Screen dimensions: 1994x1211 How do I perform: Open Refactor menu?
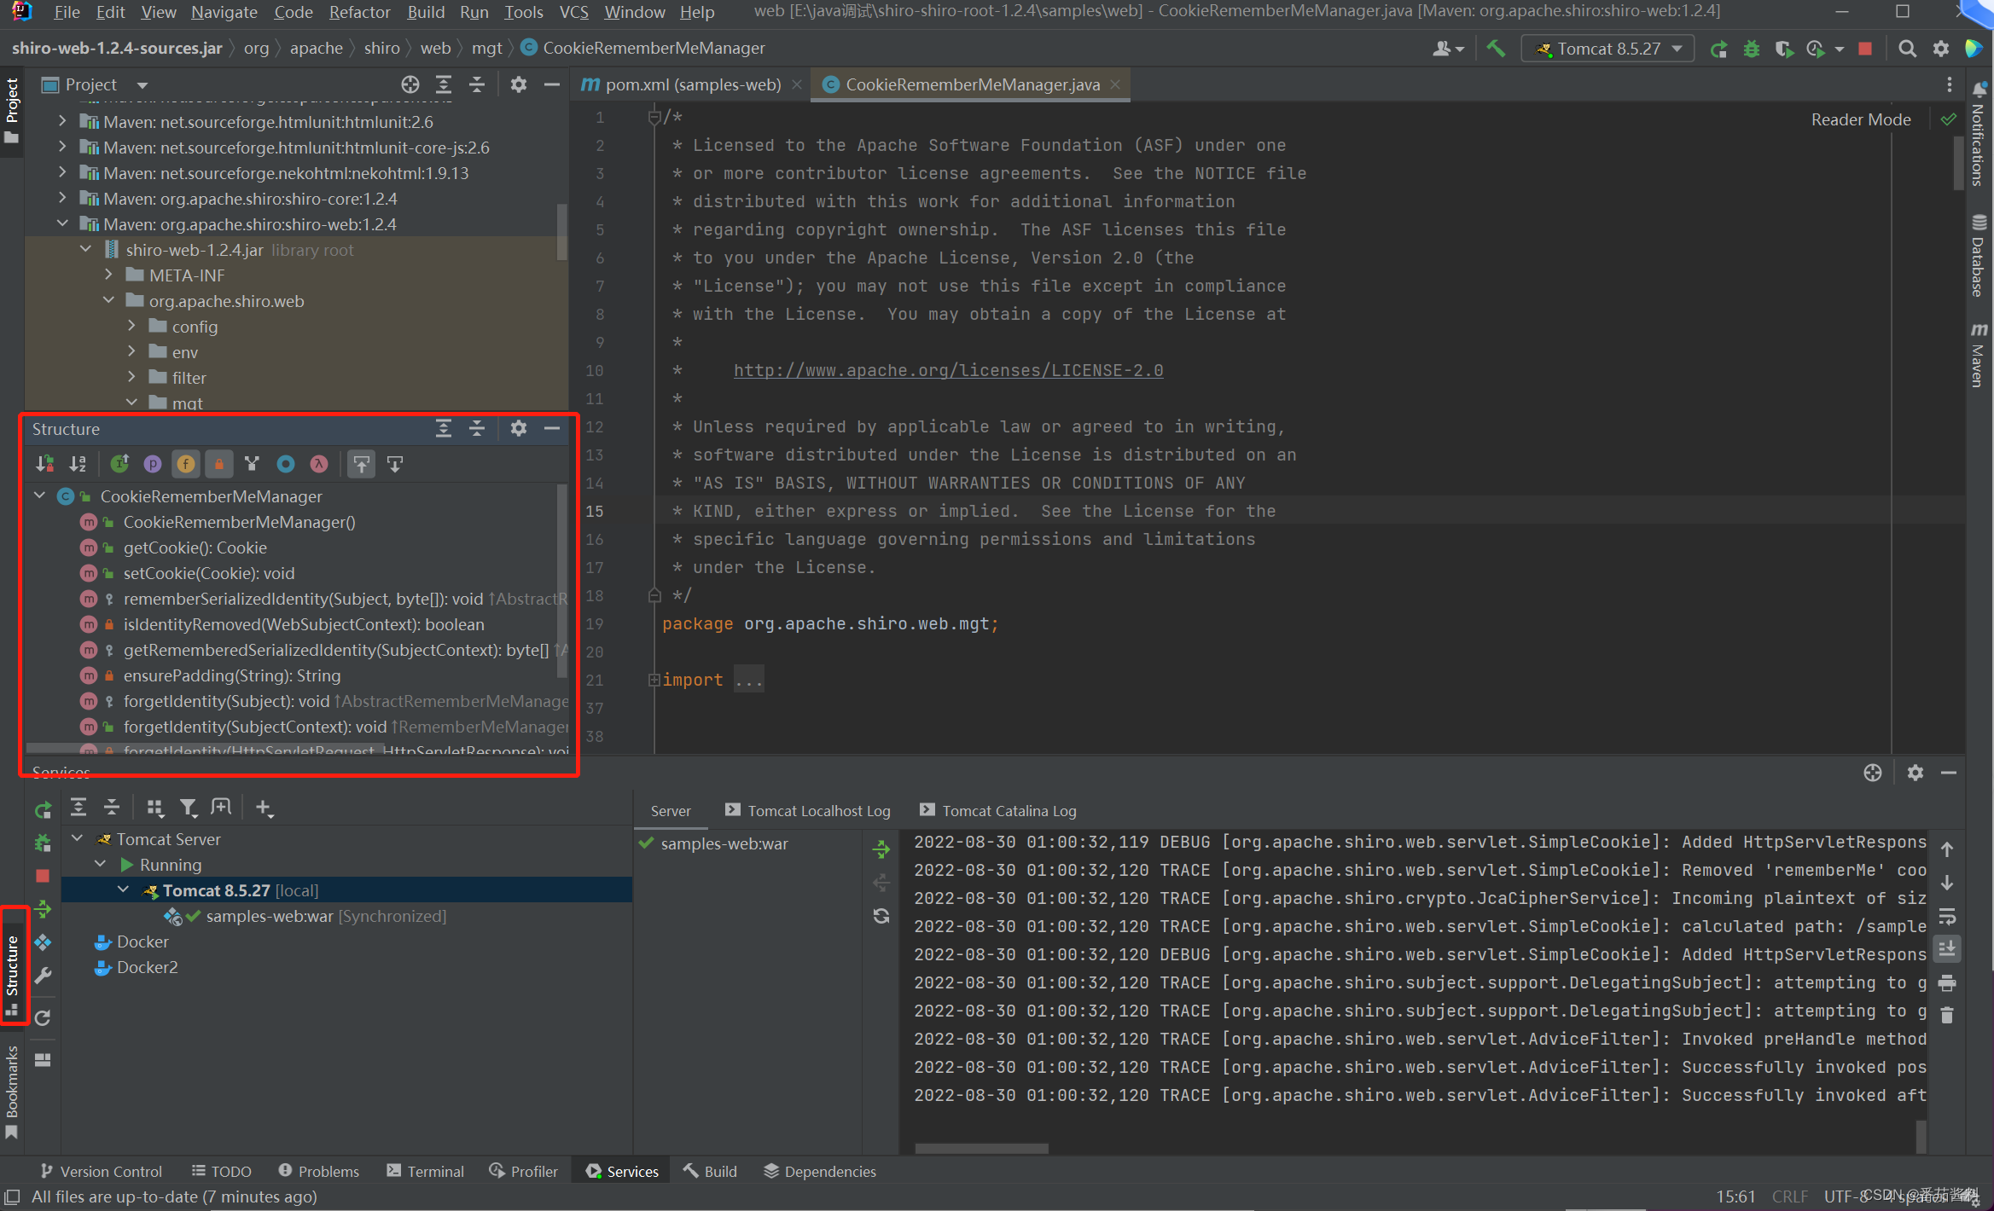pyautogui.click(x=359, y=12)
